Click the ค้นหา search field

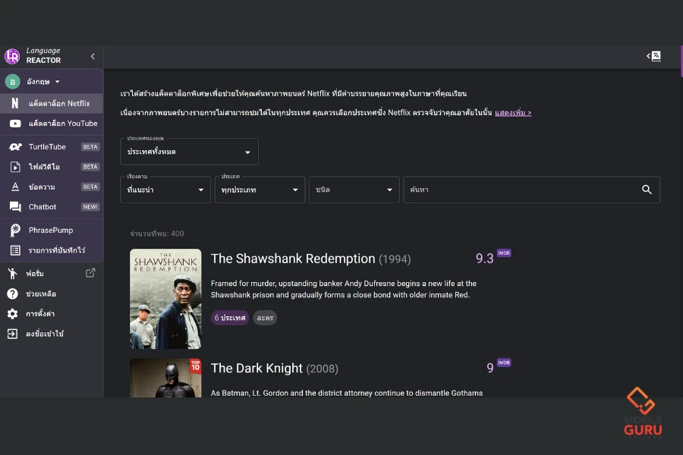pos(531,190)
